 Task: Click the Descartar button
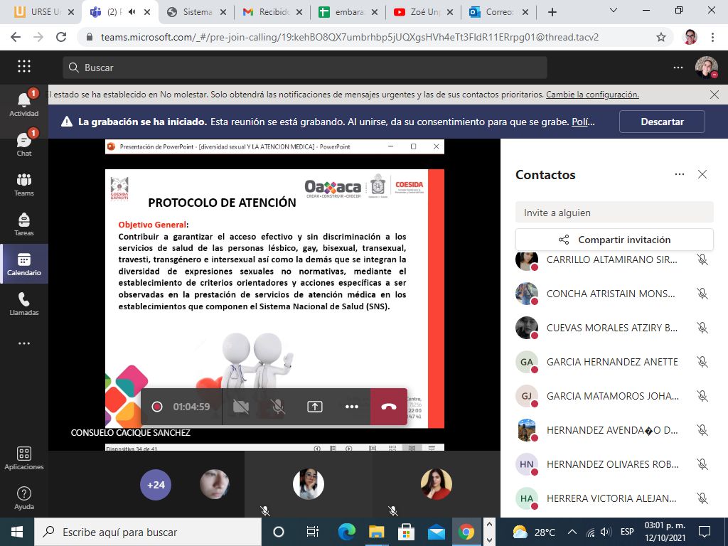point(662,122)
